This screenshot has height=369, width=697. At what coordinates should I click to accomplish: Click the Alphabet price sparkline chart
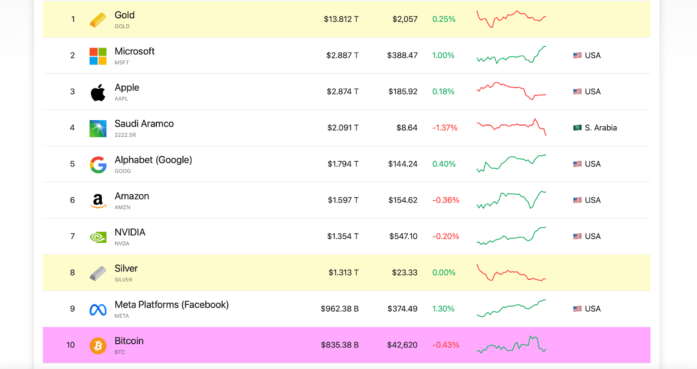(x=511, y=163)
